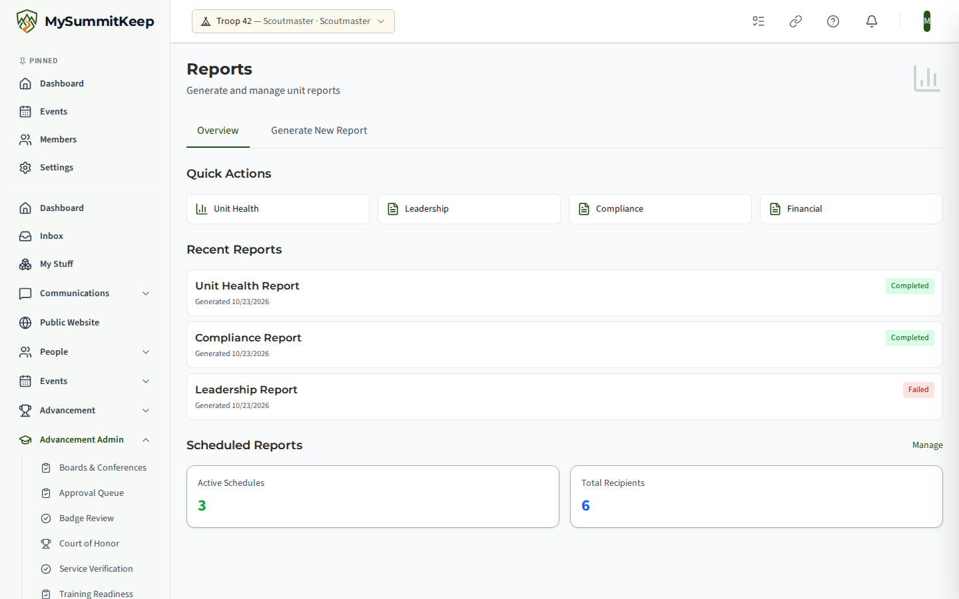Open the Troop 42 Scoutmaster unit dropdown
The height and width of the screenshot is (599, 959).
[x=293, y=21]
